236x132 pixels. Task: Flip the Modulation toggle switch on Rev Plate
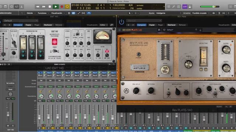tap(169, 94)
